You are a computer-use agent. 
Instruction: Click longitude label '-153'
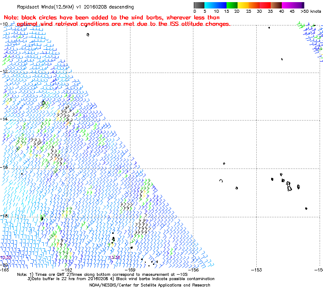tap(257, 270)
